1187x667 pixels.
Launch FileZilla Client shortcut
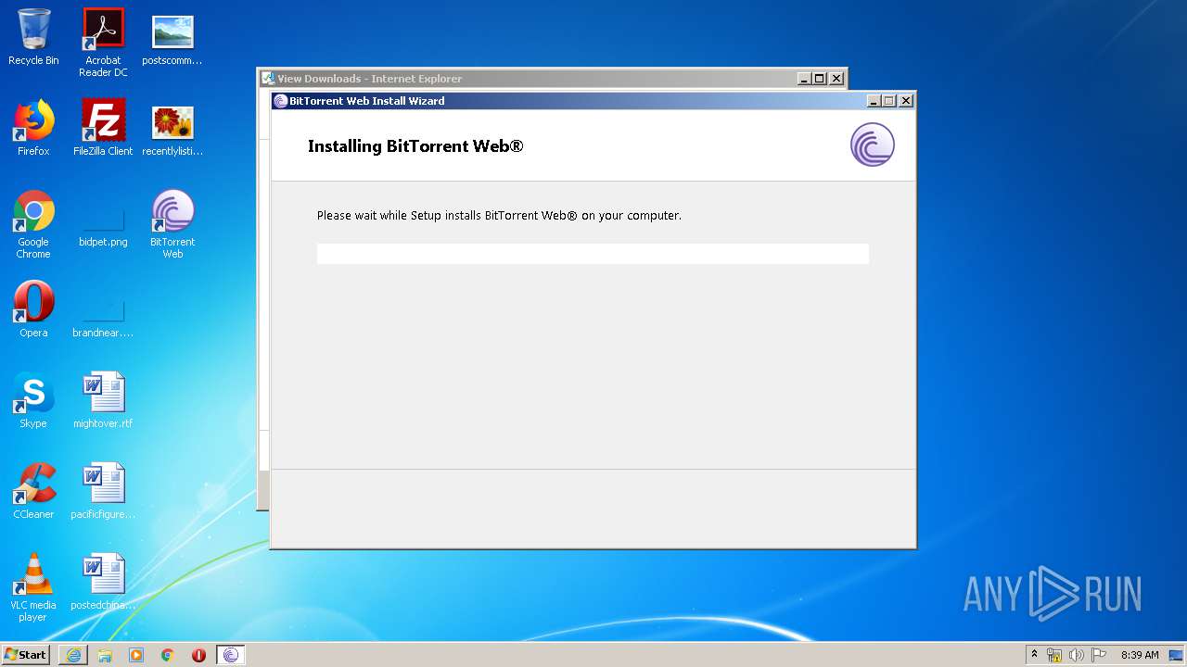click(103, 128)
